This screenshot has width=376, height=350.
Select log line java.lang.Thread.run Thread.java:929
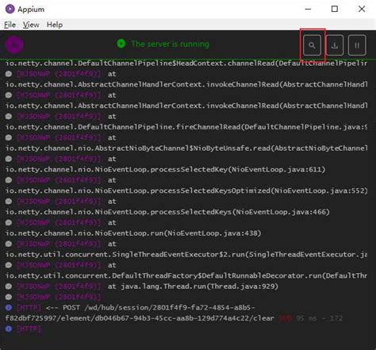193,287
